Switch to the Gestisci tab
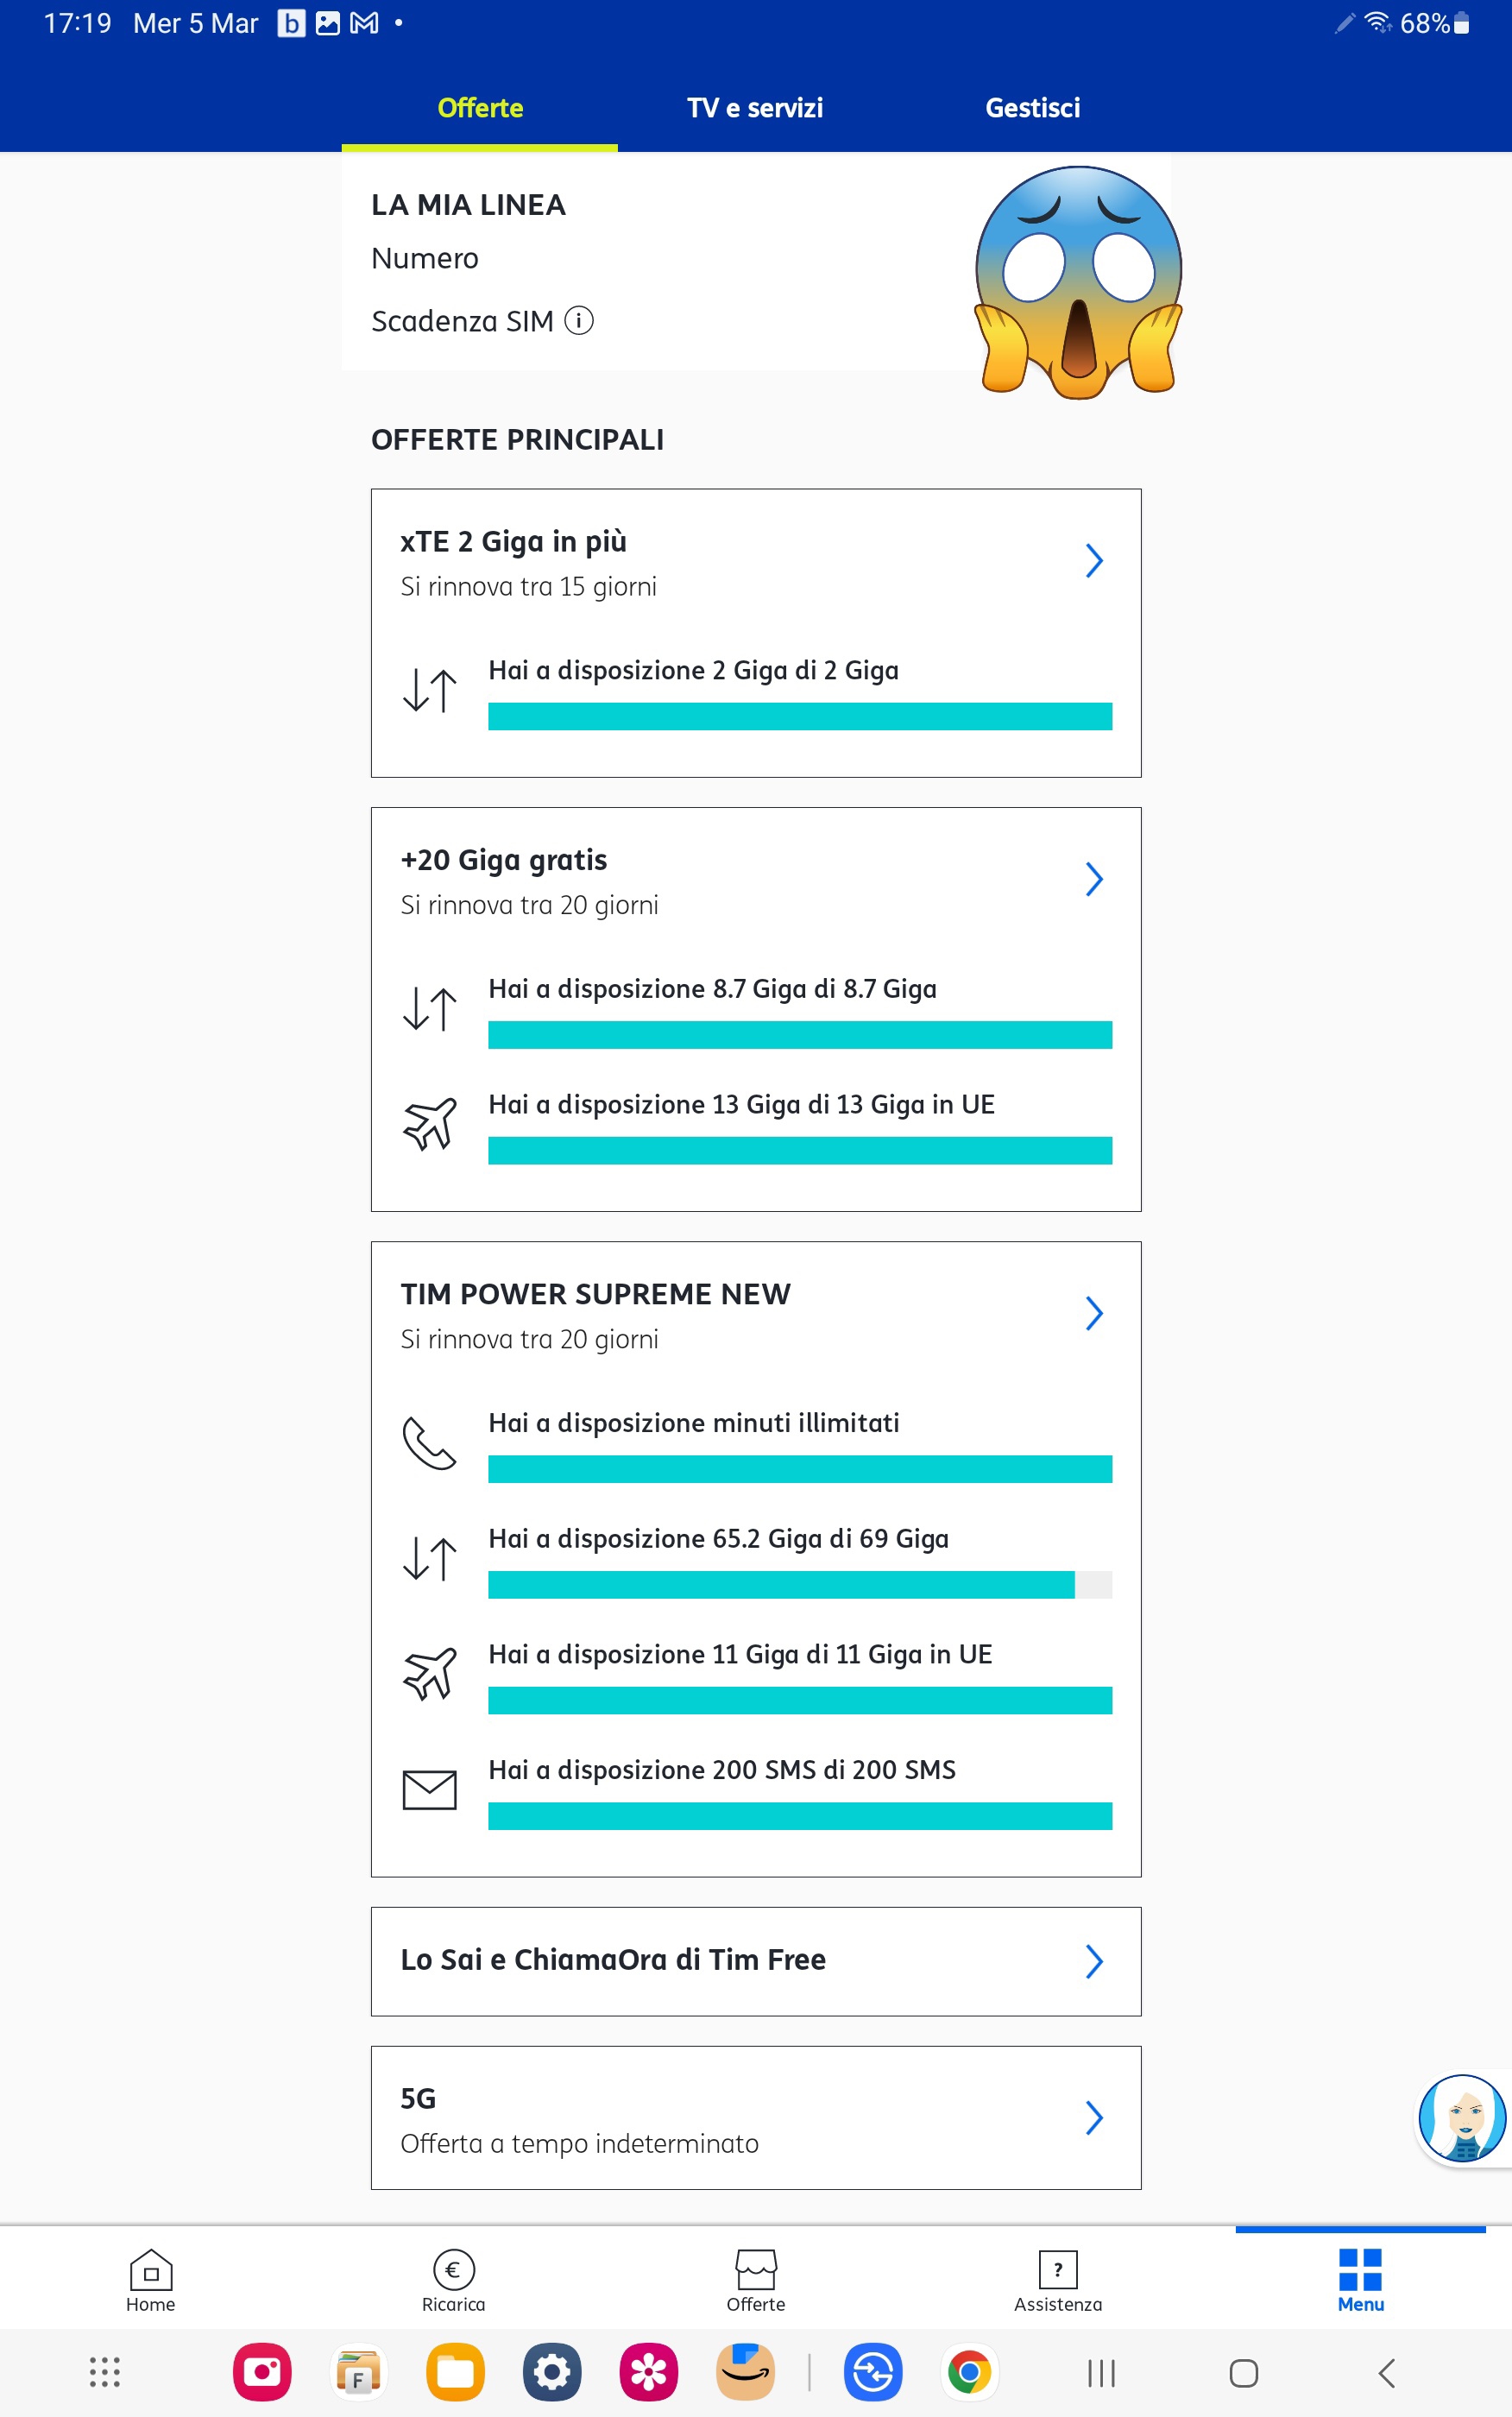This screenshot has width=1512, height=2417. 1032,108
